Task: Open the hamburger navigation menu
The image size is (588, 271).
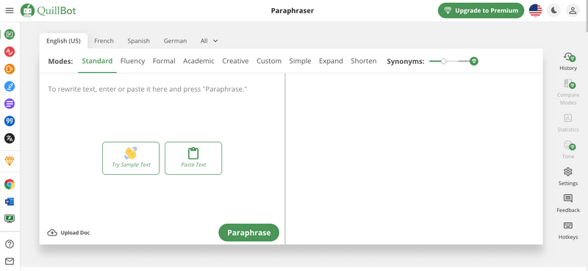Action: pyautogui.click(x=10, y=10)
